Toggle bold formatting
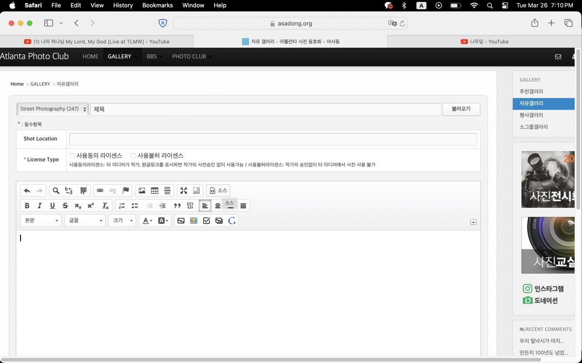Viewport: 582px width, 363px height. (27, 206)
